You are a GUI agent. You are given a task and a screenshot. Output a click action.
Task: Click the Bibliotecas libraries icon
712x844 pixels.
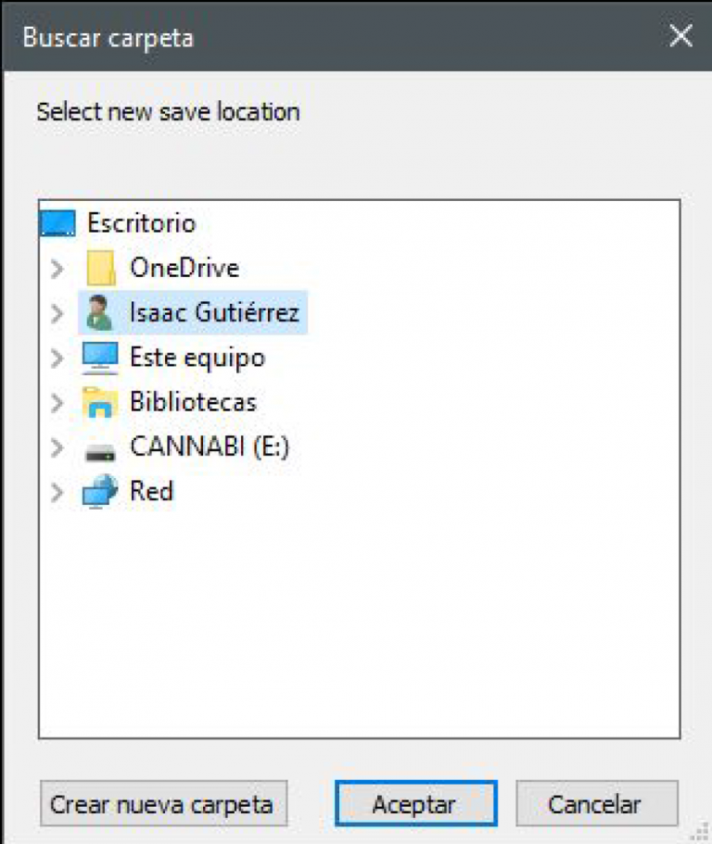pyautogui.click(x=100, y=402)
